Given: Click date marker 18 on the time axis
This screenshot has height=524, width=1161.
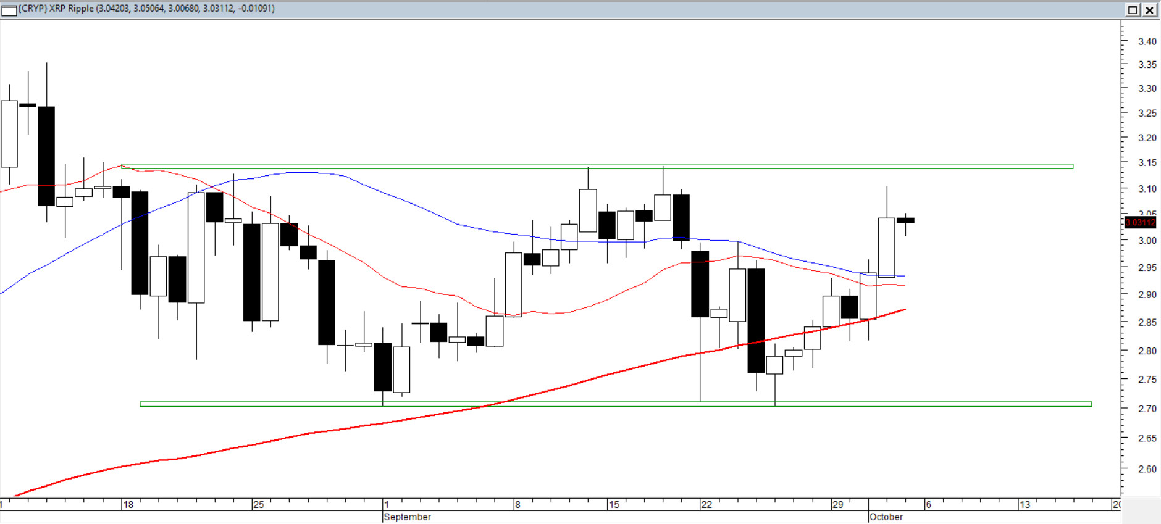Looking at the screenshot, I should pyautogui.click(x=128, y=504).
